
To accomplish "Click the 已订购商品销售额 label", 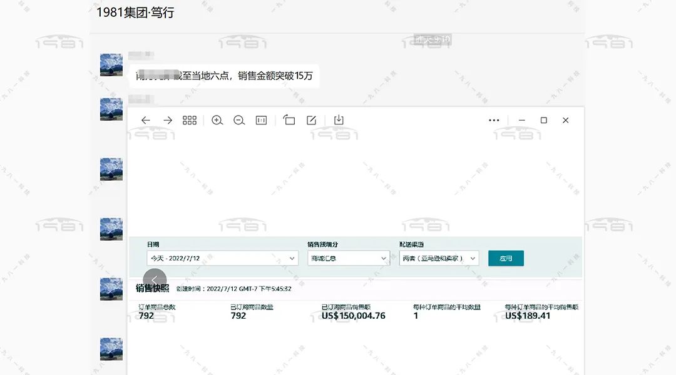I will pyautogui.click(x=346, y=307).
